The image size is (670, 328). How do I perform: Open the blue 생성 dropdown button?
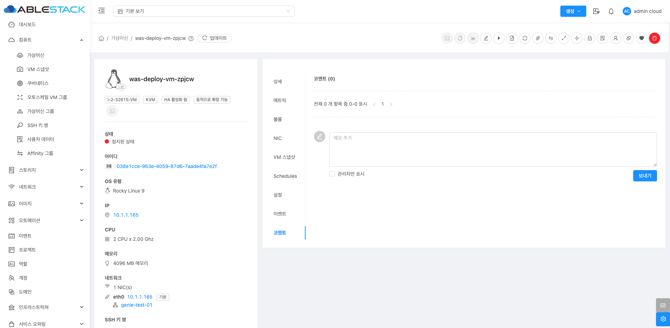(573, 11)
